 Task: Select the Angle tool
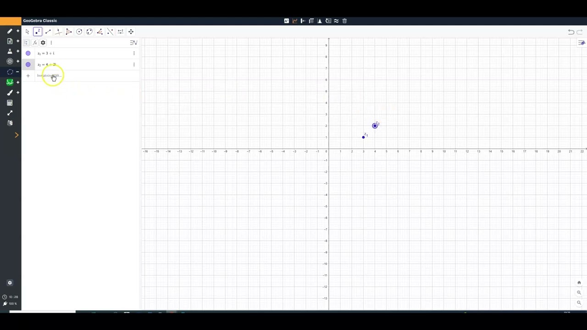pos(100,32)
